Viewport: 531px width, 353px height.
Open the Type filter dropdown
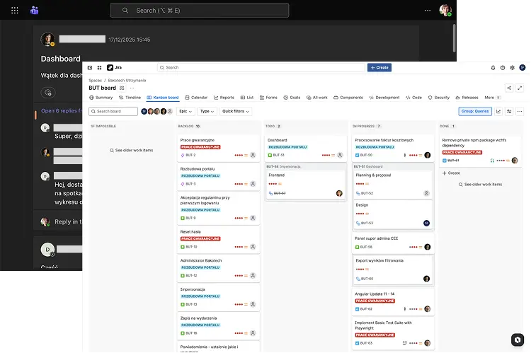point(207,111)
